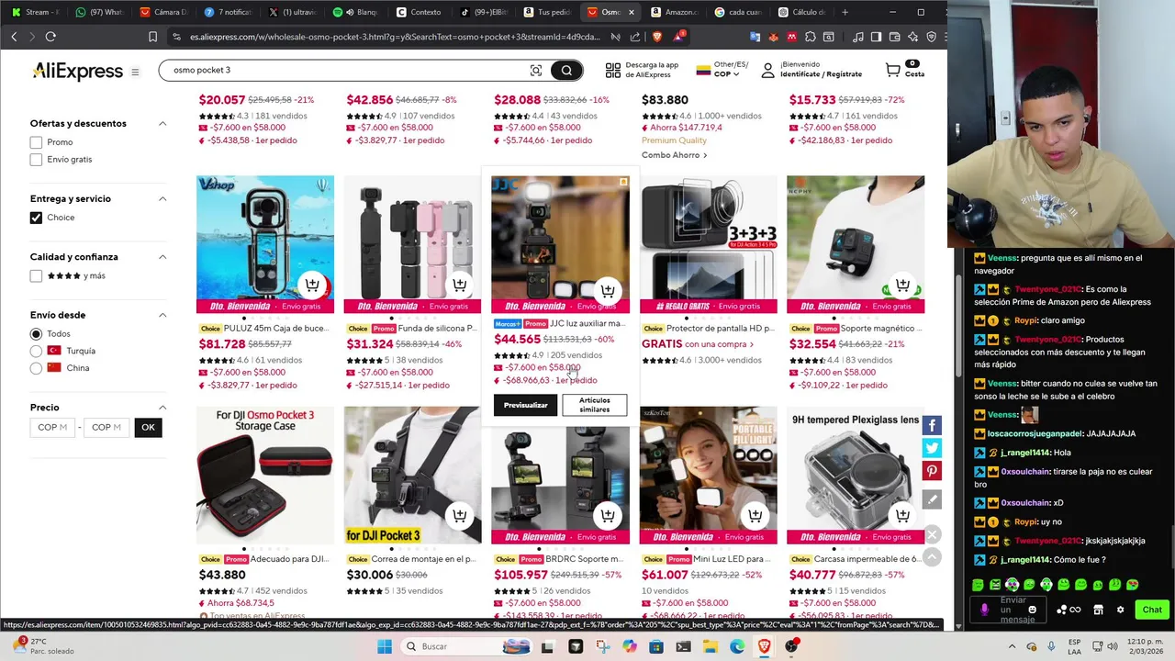Click the purple microphone in chat input
The width and height of the screenshot is (1175, 661).
point(985,610)
